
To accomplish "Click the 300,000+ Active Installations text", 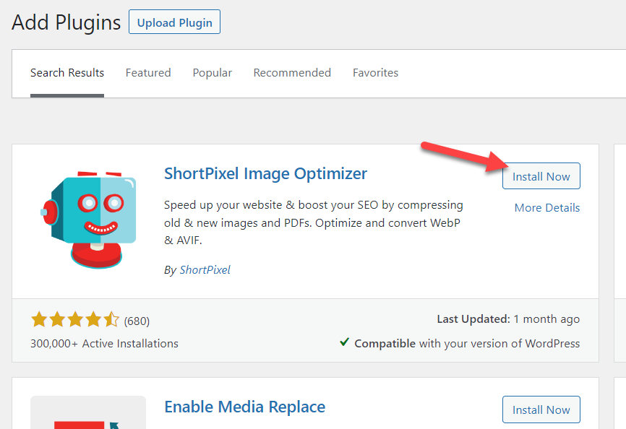I will click(104, 344).
